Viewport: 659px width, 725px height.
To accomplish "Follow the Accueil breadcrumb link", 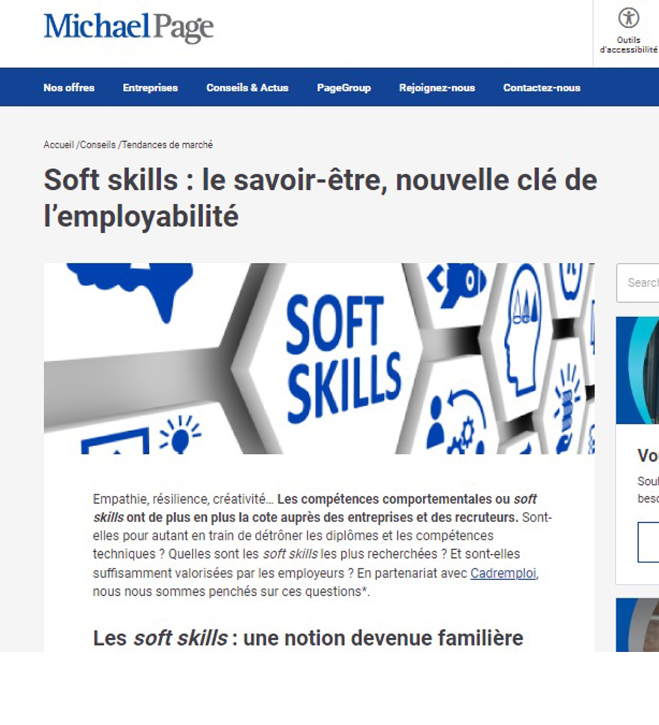I will [x=59, y=145].
